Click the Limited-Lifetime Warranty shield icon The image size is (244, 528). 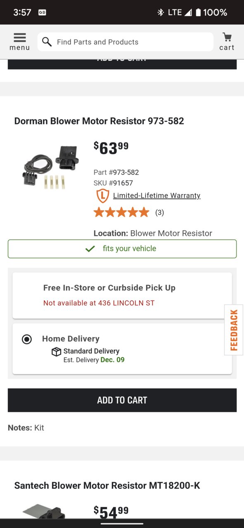pos(103,195)
